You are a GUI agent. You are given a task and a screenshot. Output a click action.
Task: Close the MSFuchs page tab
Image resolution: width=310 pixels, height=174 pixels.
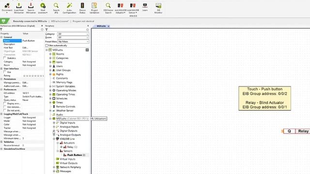coord(108,26)
